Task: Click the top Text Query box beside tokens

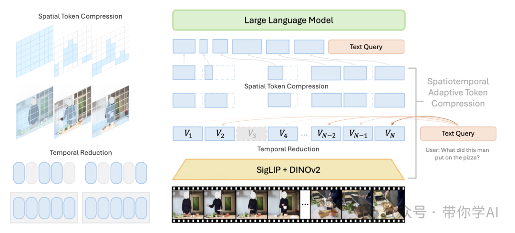Action: [366, 47]
